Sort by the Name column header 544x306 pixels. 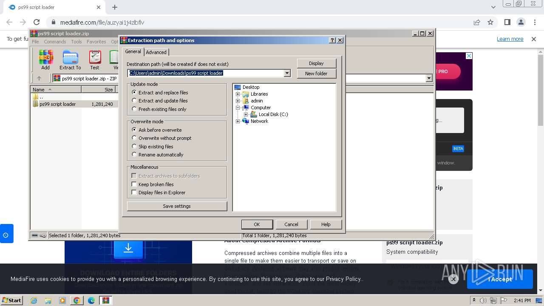pyautogui.click(x=56, y=90)
